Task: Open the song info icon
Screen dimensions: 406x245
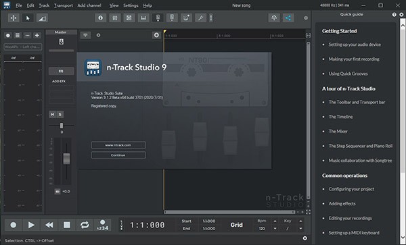Action: coord(100,18)
